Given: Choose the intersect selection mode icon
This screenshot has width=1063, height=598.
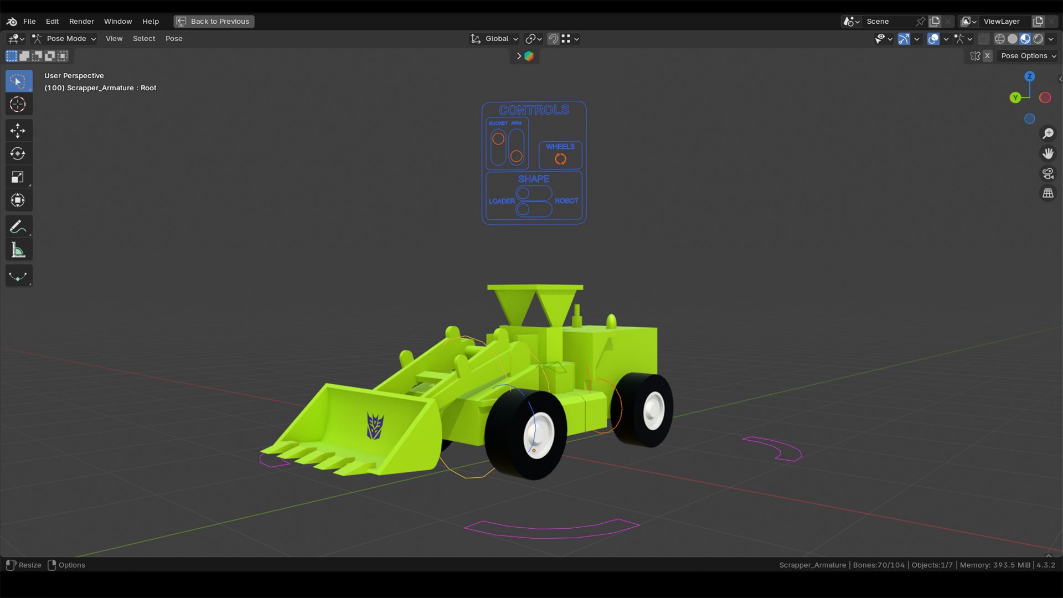Looking at the screenshot, I should [x=63, y=56].
